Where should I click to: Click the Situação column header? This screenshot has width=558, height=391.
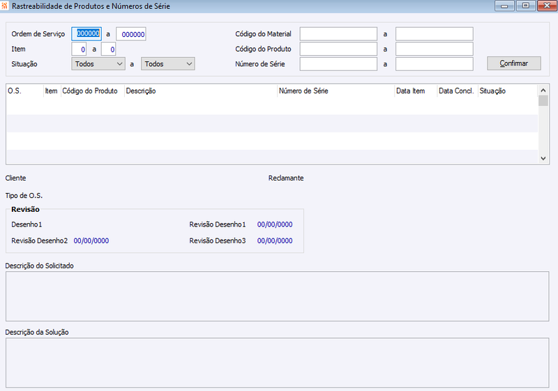coord(508,91)
